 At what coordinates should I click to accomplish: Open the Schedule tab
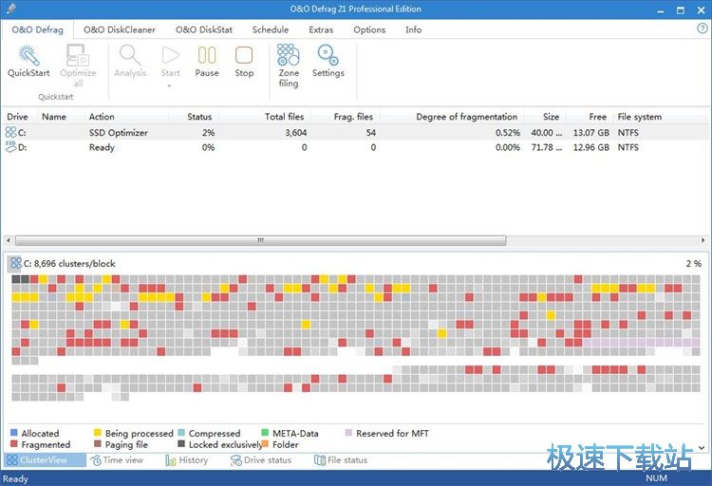click(x=271, y=29)
